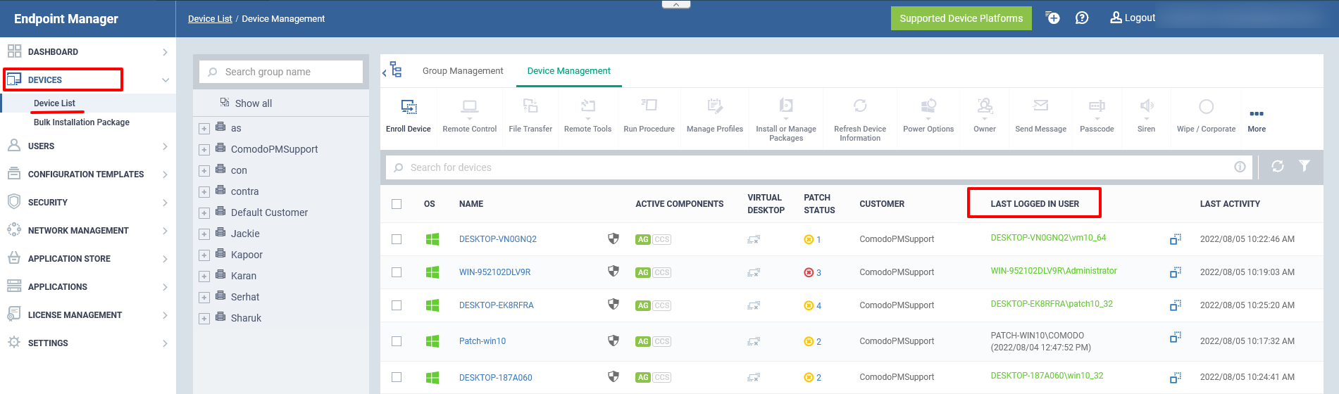Open the help question mark icon
Screen dimensions: 1339x394
pyautogui.click(x=1082, y=18)
